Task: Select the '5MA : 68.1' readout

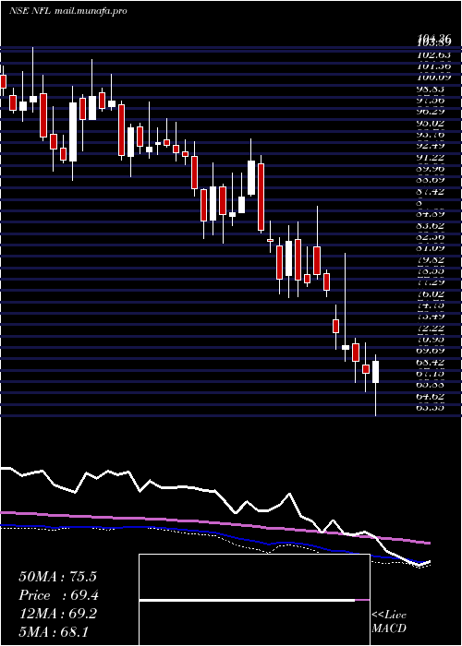Action: click(54, 632)
